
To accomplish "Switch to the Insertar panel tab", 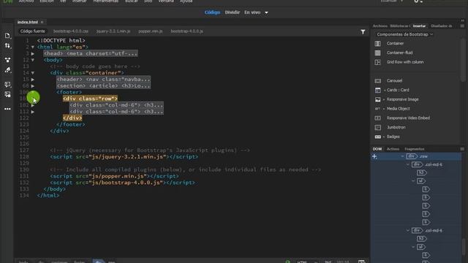I will pyautogui.click(x=419, y=26).
